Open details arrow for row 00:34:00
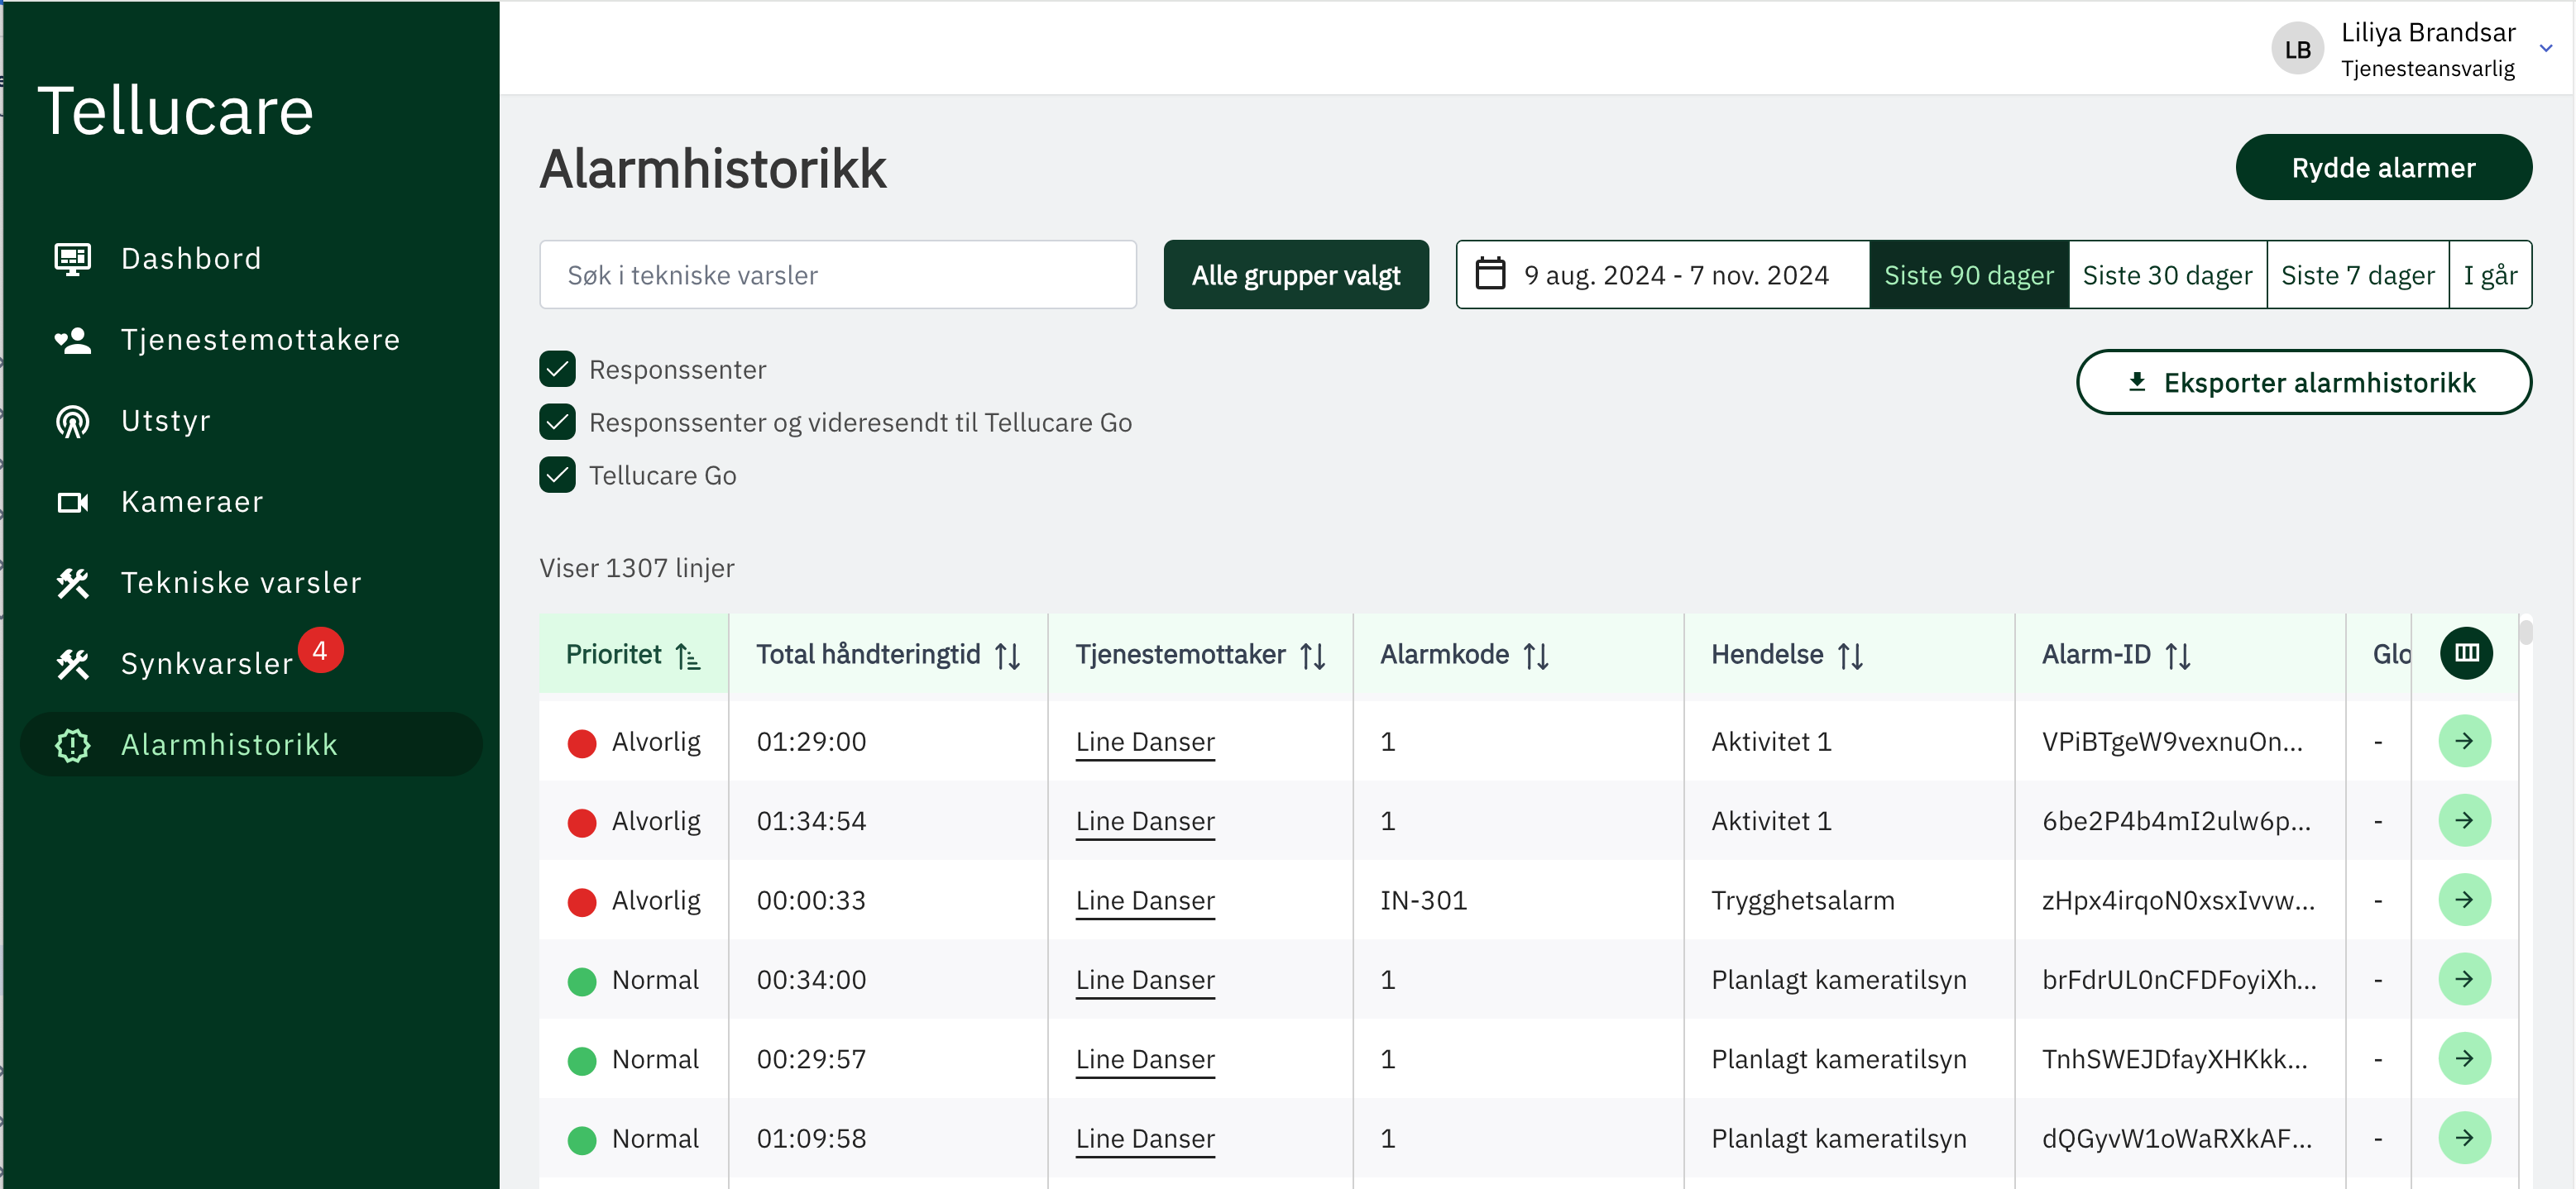2576x1189 pixels. (2465, 979)
